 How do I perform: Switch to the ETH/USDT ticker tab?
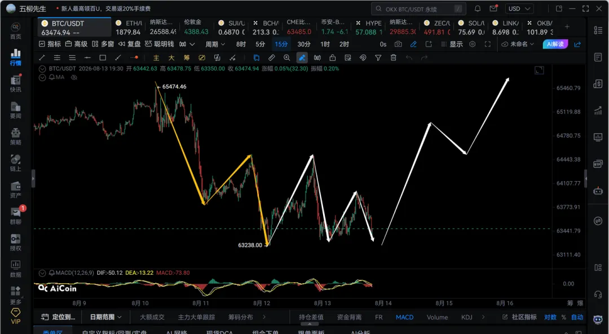[129, 28]
